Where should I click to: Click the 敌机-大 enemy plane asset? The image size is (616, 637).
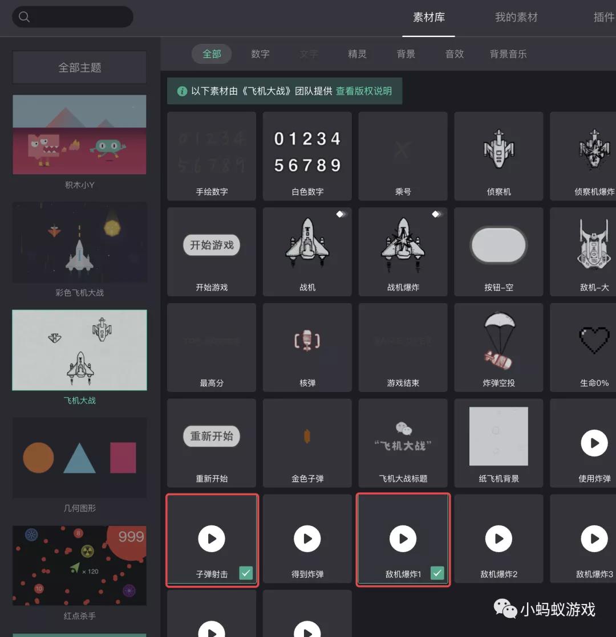click(x=594, y=245)
